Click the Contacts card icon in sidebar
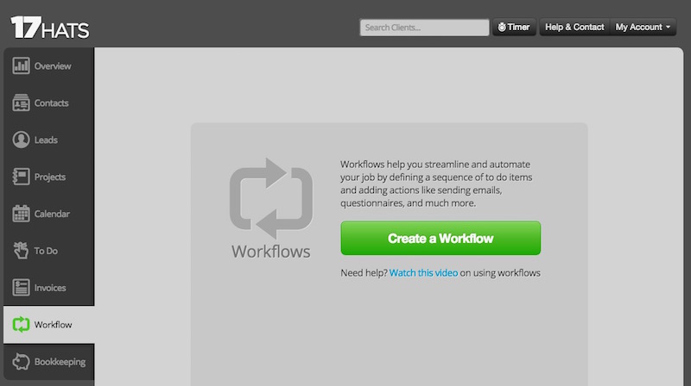 tap(21, 103)
